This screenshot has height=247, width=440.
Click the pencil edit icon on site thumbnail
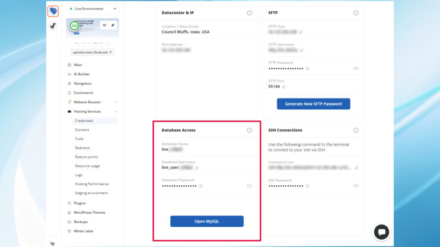point(113,26)
